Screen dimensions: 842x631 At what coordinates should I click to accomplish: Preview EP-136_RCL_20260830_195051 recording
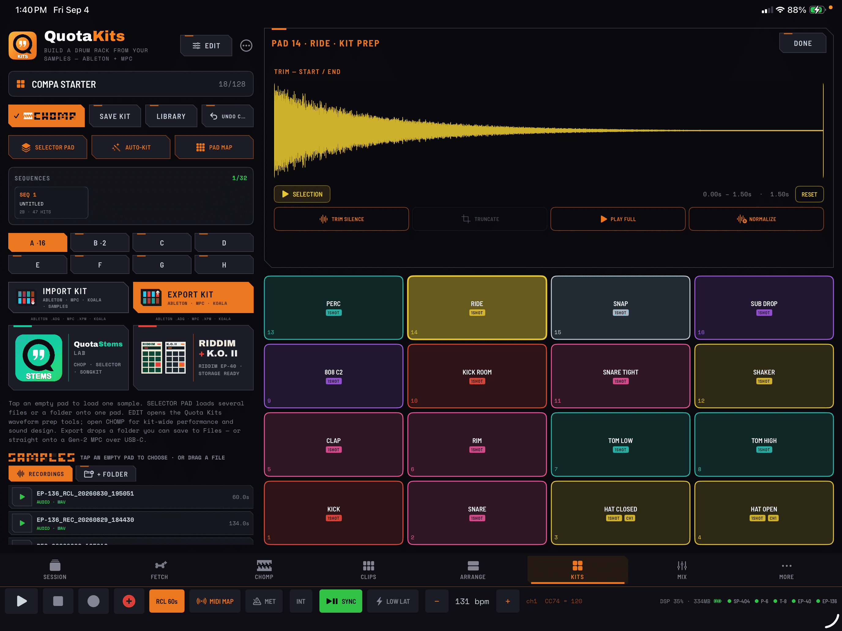pos(22,497)
